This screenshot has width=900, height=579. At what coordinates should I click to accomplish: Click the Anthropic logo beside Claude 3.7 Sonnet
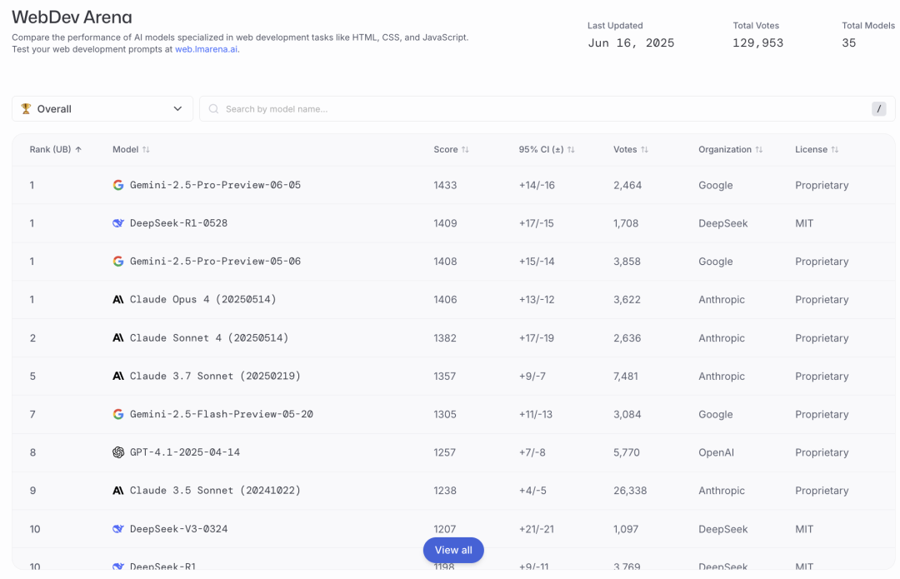tap(118, 376)
